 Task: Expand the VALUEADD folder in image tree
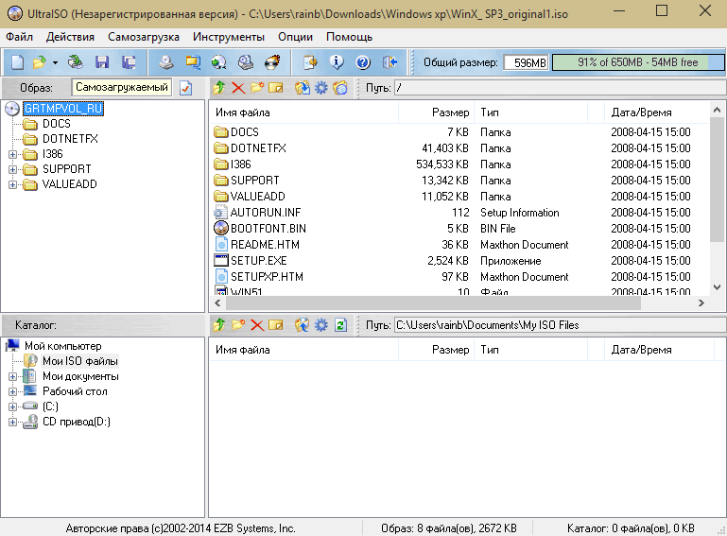12,184
